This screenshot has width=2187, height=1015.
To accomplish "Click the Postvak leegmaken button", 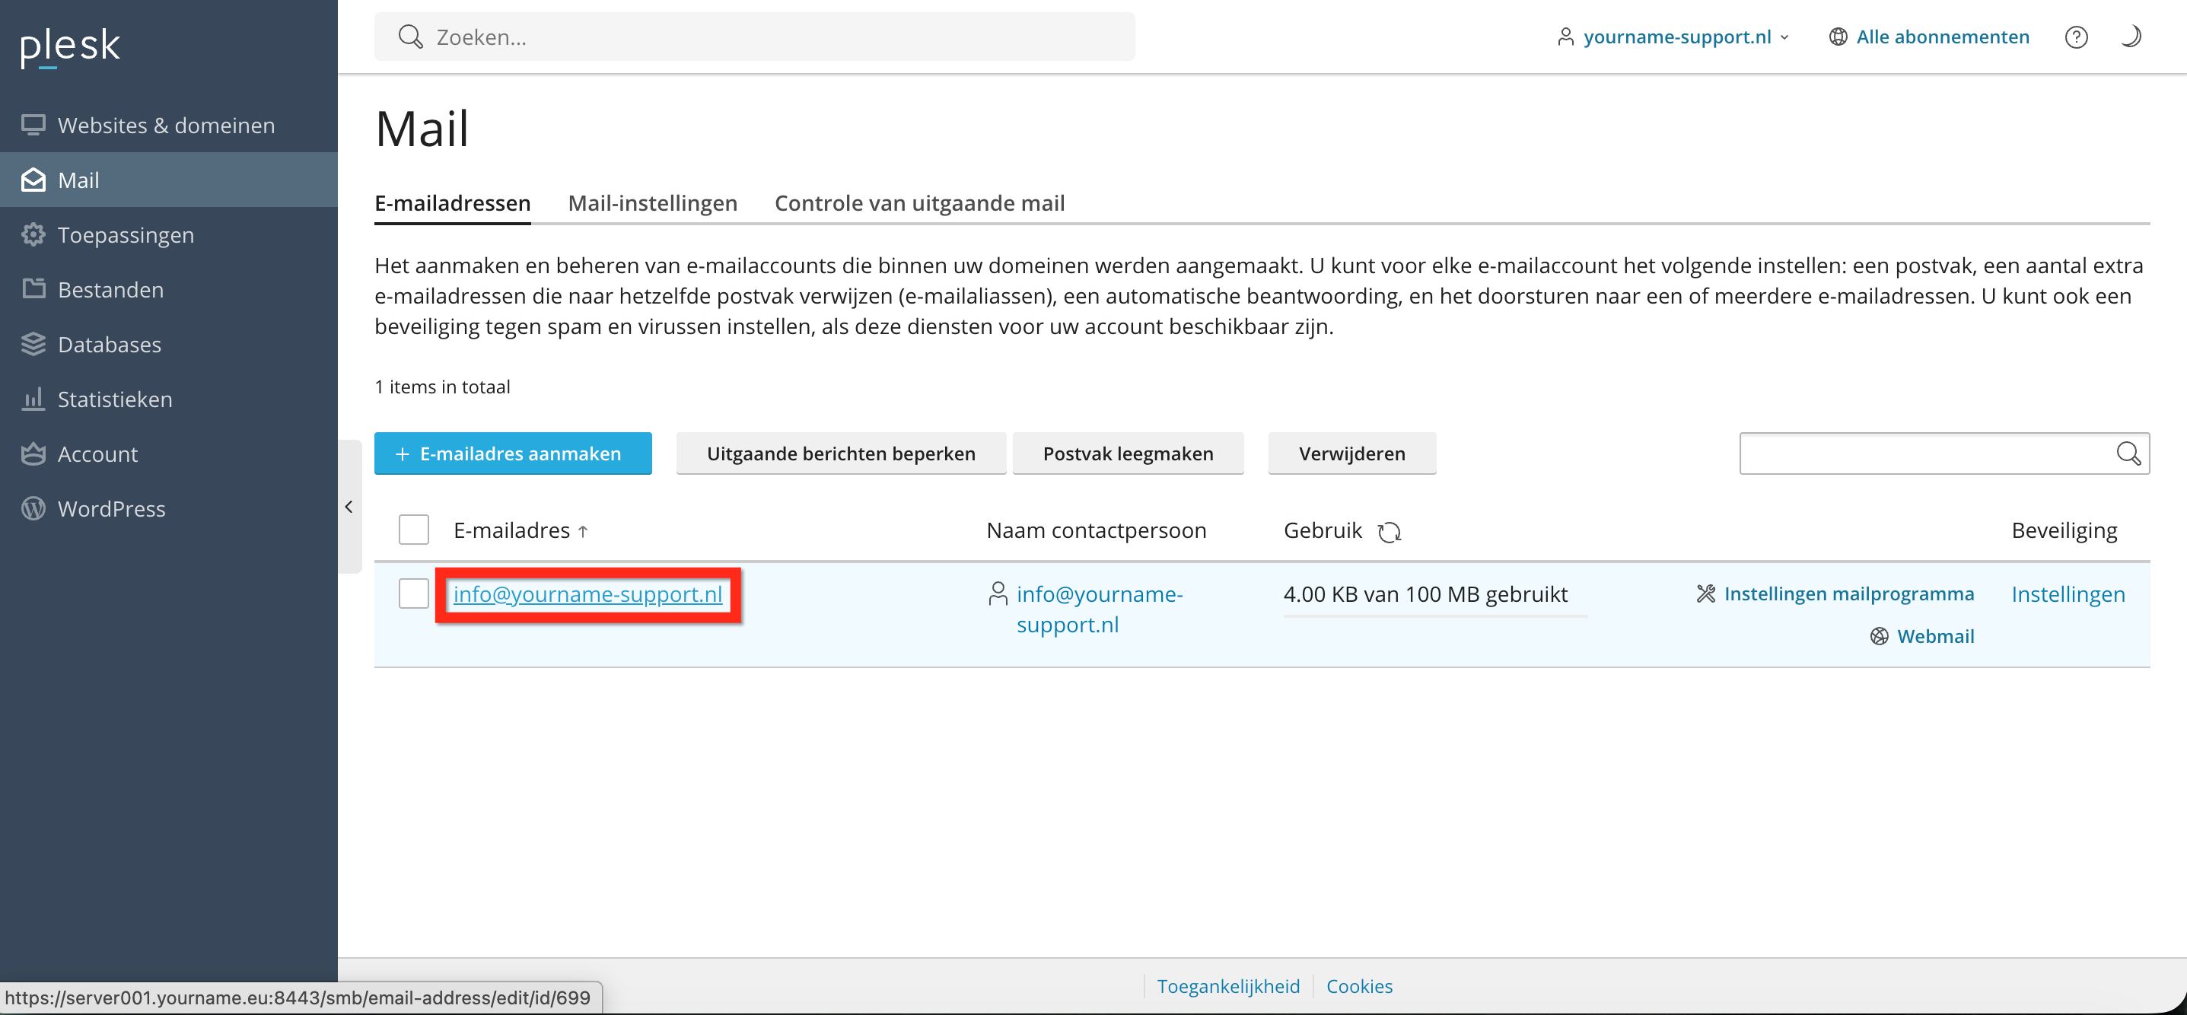I will [x=1128, y=454].
